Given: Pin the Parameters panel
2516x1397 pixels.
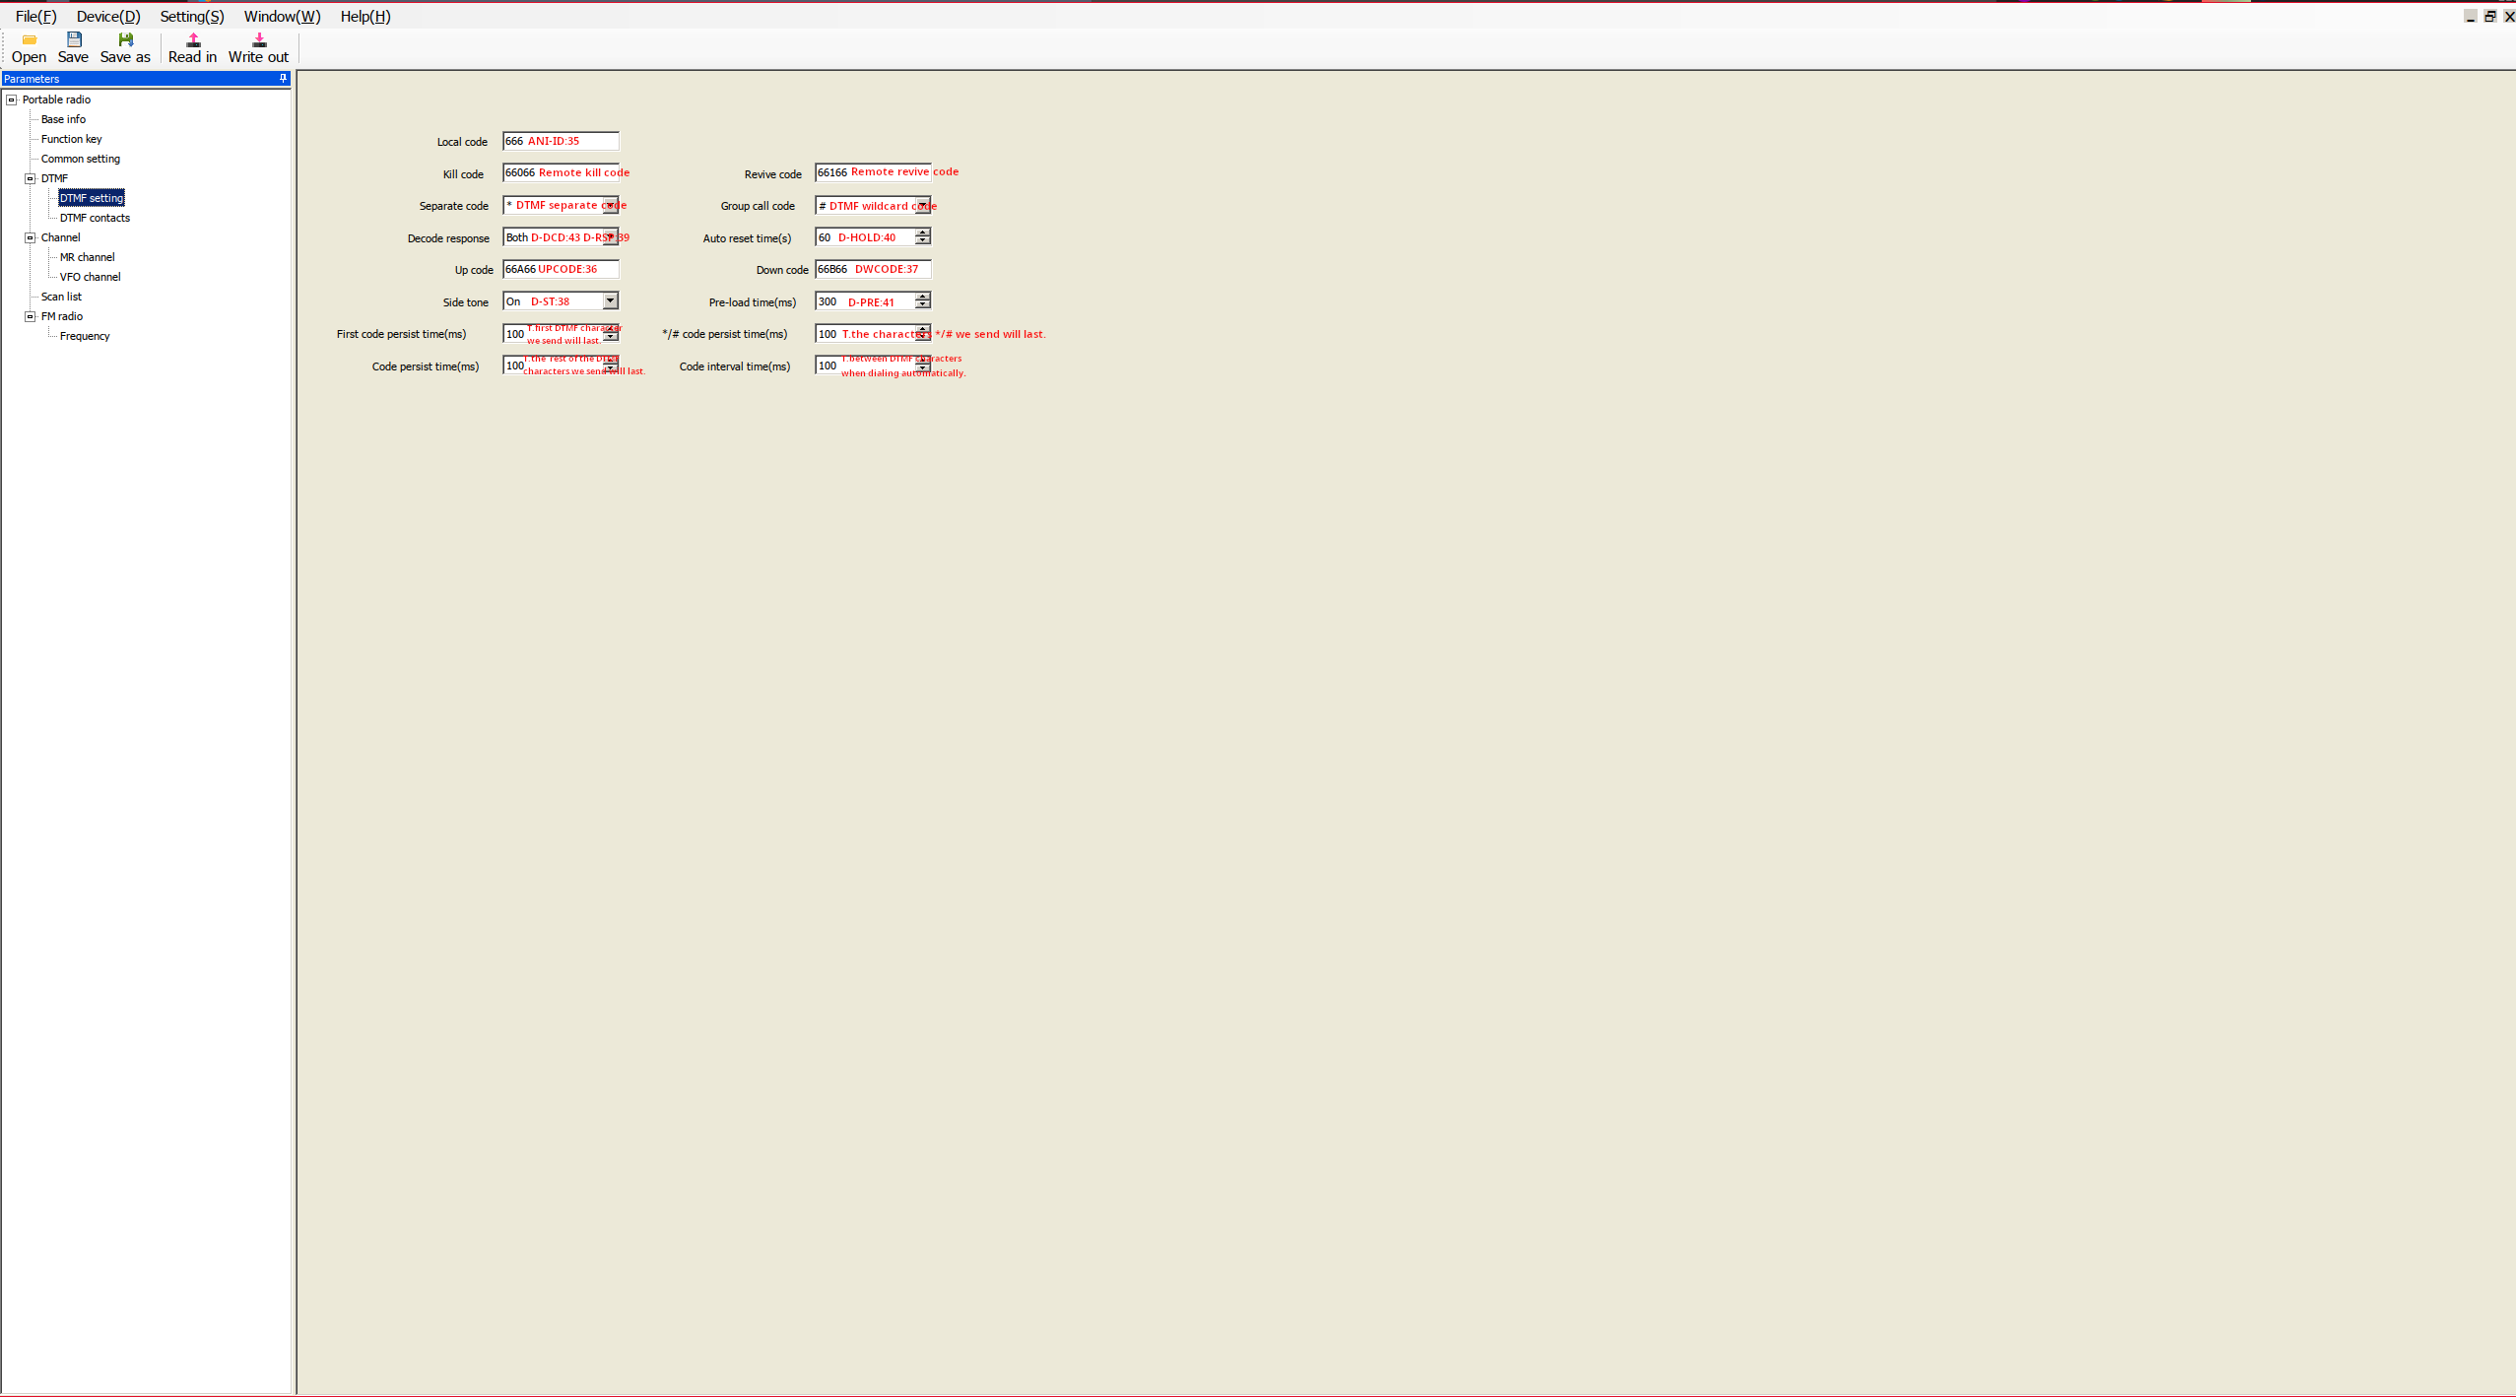Looking at the screenshot, I should pos(283,79).
